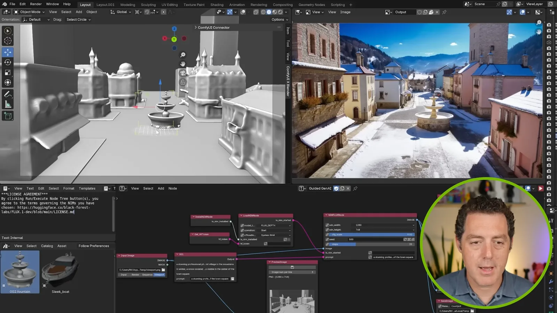Switch to the Geometry Nodes workspace tab

(x=312, y=5)
